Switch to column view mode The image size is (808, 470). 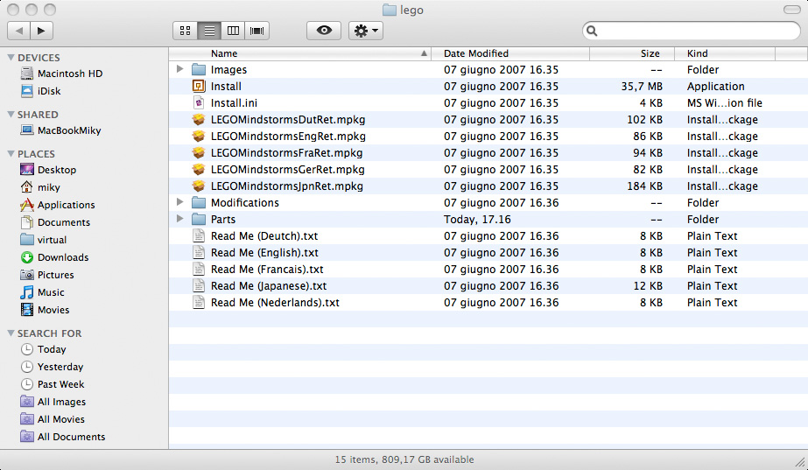point(233,31)
